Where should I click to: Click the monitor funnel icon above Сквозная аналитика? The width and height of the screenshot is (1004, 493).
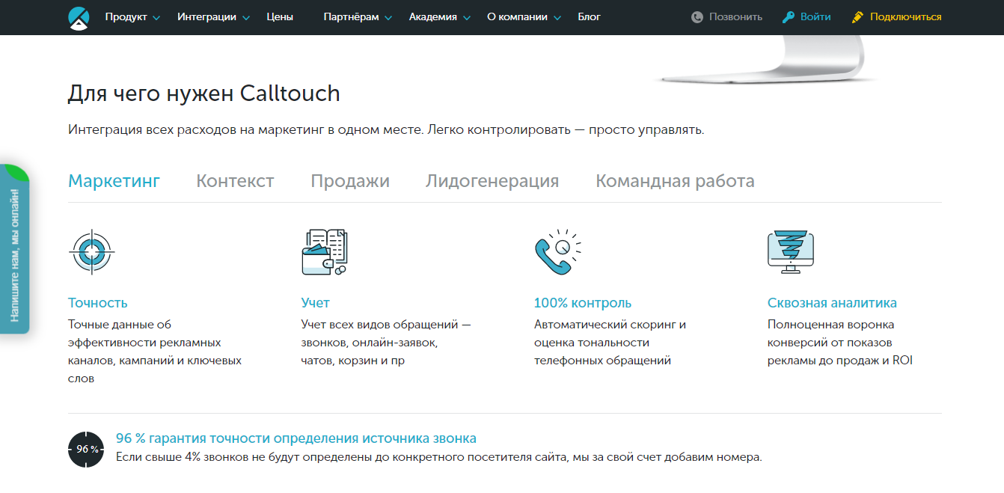790,252
